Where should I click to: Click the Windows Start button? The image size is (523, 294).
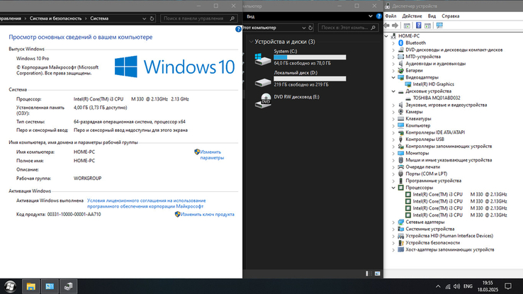click(10, 286)
